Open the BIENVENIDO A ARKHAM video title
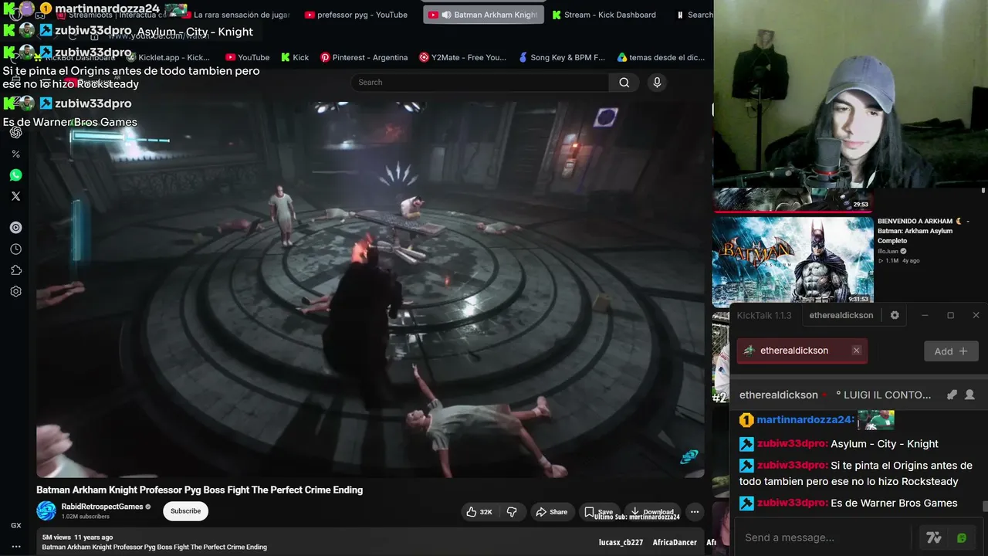The width and height of the screenshot is (988, 556). tap(923, 231)
